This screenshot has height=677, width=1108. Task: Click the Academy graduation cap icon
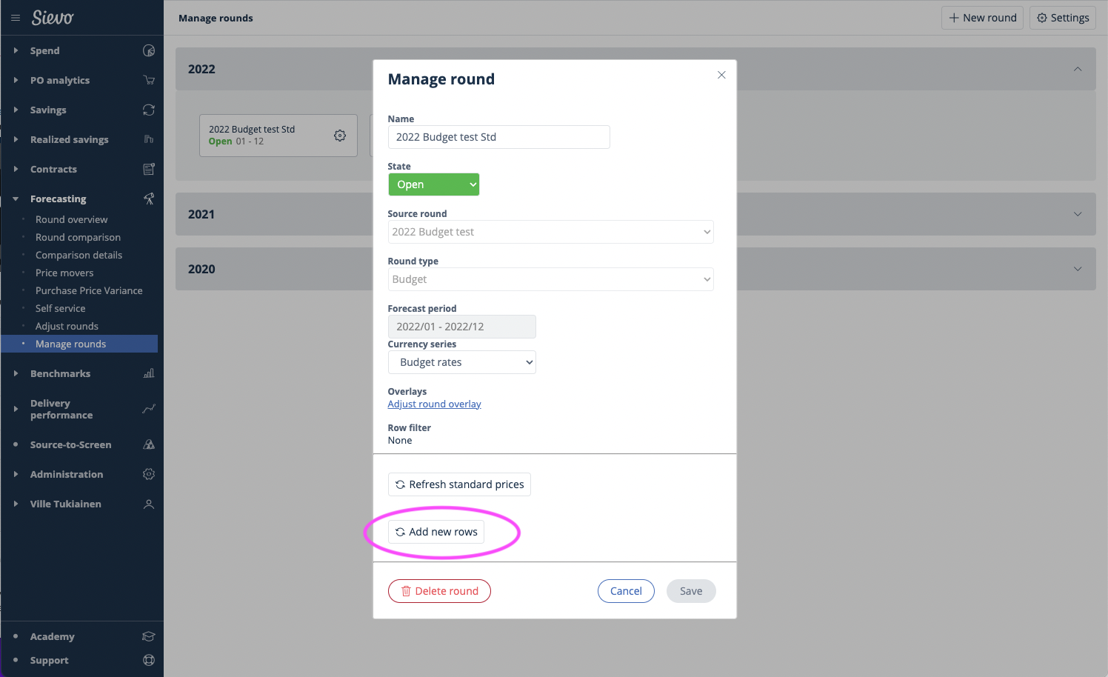149,636
